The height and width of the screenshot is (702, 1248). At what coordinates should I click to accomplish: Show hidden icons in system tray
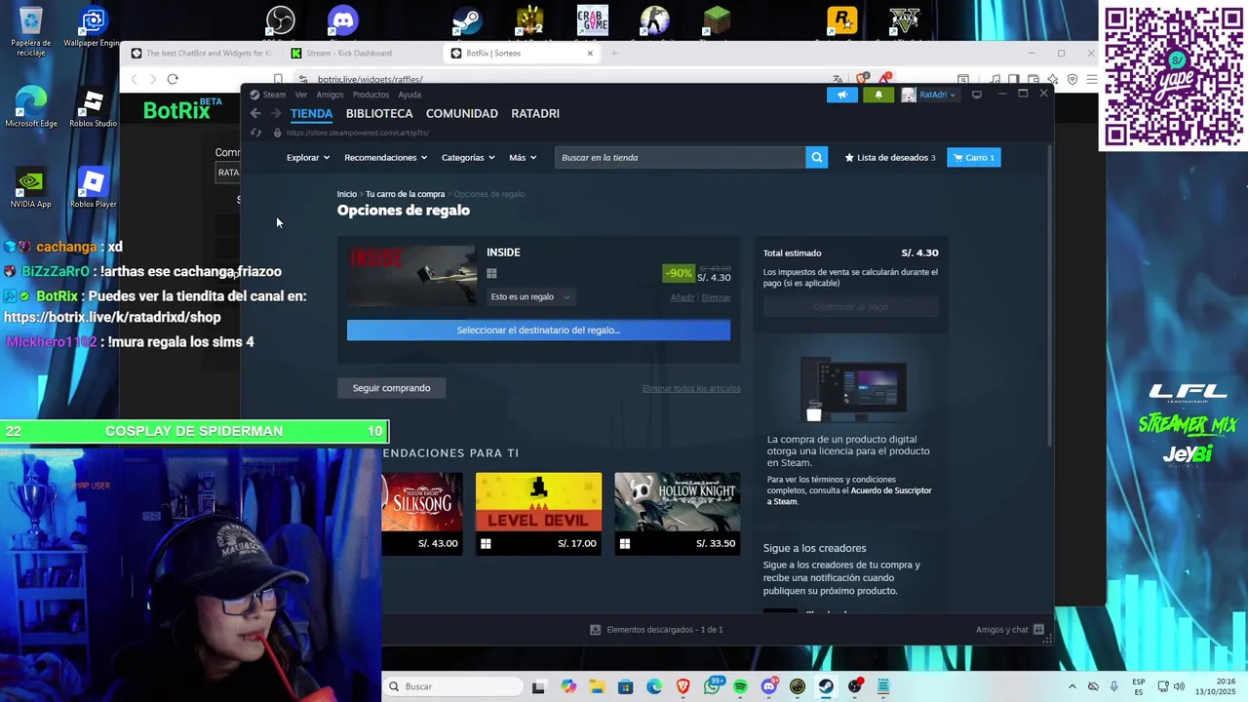coord(1072,686)
